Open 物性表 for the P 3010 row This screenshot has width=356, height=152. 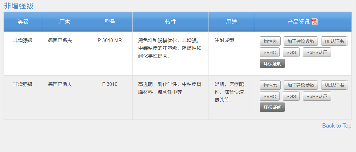click(x=270, y=85)
